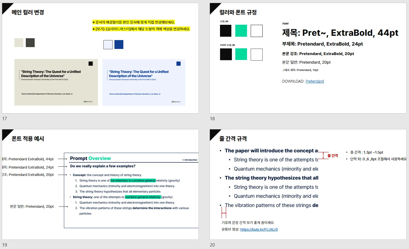
Task: Click the black swatch under FONT COLOR
Action: point(226,54)
